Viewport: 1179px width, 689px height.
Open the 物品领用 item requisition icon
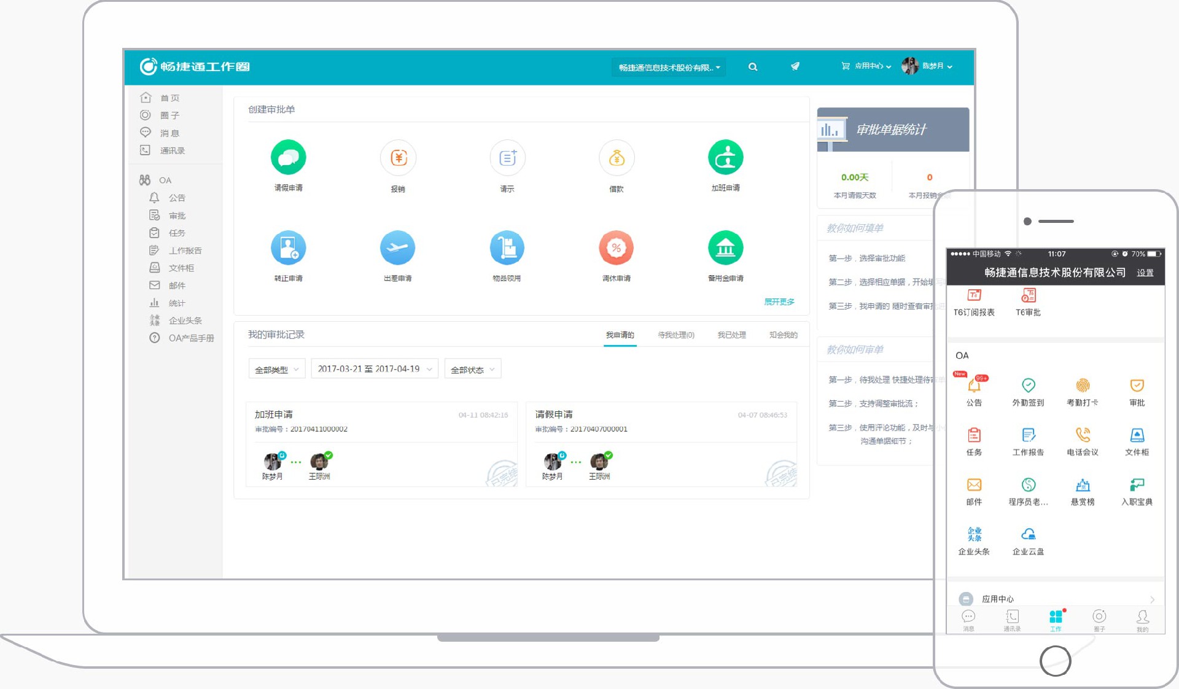[x=507, y=247]
